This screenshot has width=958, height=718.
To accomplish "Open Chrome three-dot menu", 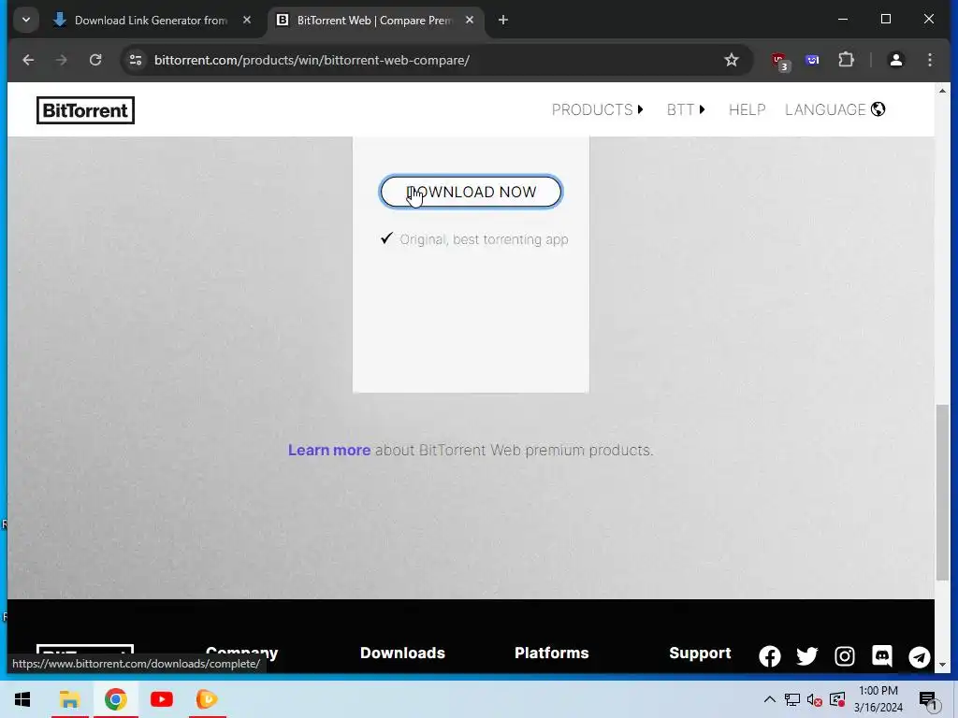I will click(x=929, y=60).
